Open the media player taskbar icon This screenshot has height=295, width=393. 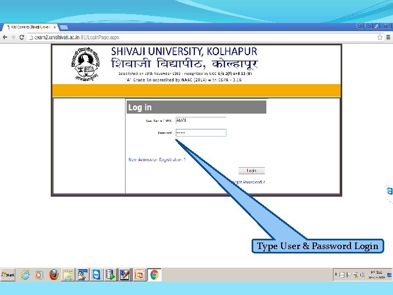coord(39,275)
